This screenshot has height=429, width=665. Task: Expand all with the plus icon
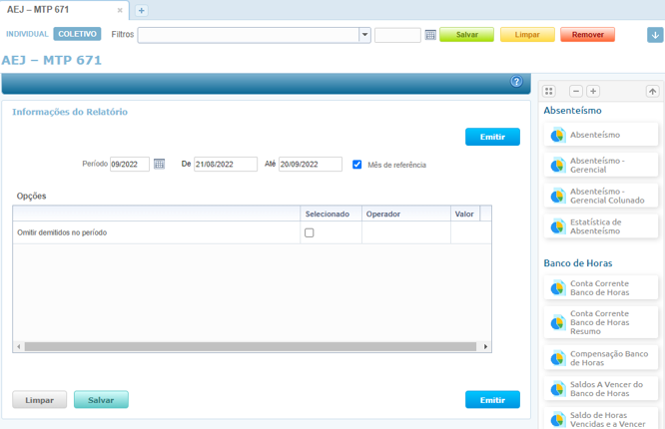pyautogui.click(x=593, y=91)
